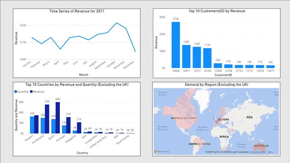Open the Terms link on the map
The width and height of the screenshot is (290, 163).
click(x=270, y=152)
